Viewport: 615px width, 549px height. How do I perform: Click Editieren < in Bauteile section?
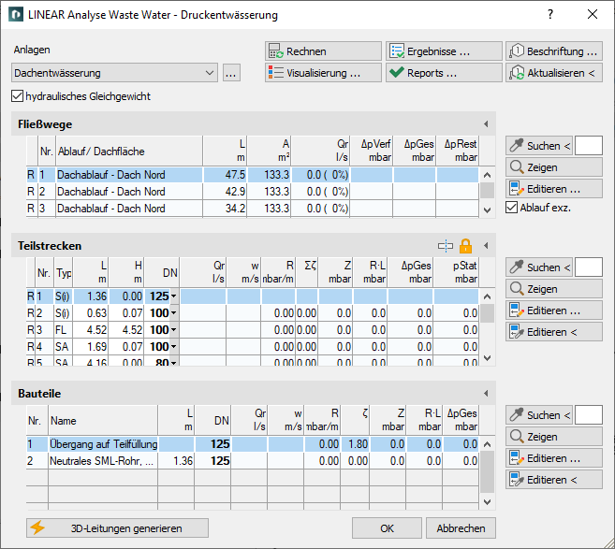tap(554, 480)
